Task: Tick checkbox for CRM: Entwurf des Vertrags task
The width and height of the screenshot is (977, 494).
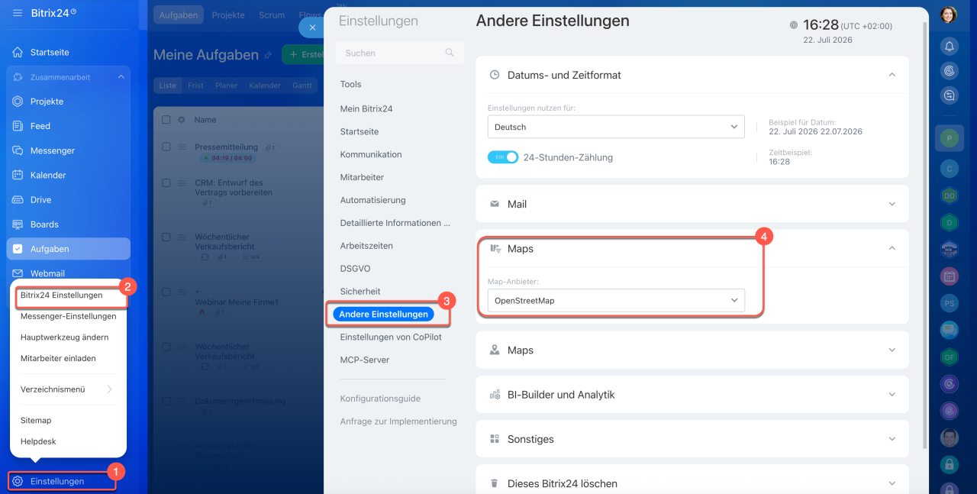Action: [x=166, y=182]
